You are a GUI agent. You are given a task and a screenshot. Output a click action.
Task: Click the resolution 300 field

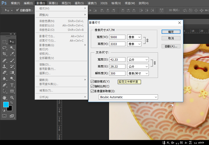click(117, 73)
